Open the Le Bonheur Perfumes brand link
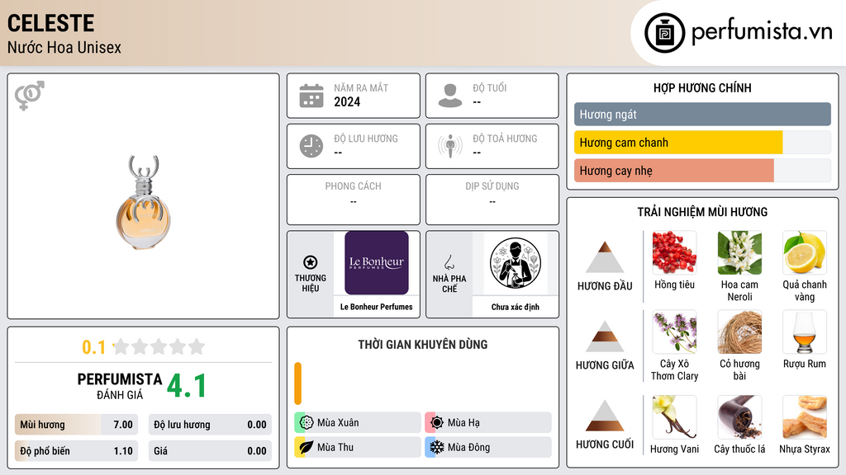Screen dimensions: 846x475 coord(377,272)
